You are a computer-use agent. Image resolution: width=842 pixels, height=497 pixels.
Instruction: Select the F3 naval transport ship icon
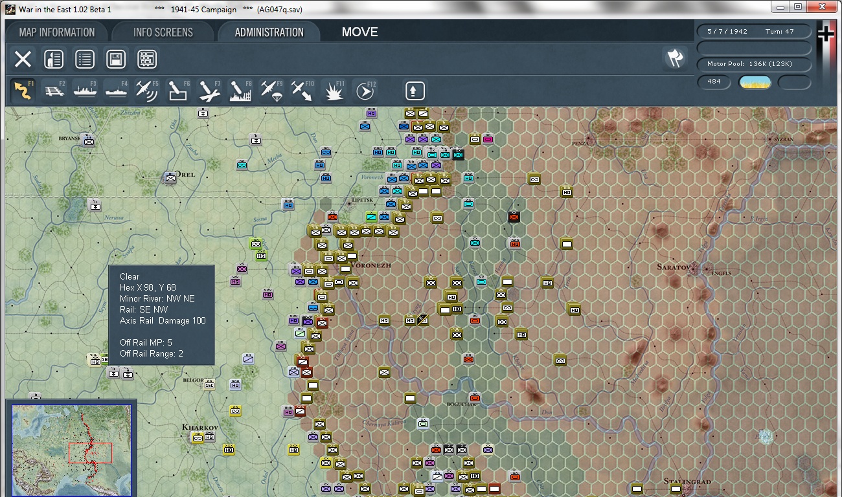click(85, 91)
